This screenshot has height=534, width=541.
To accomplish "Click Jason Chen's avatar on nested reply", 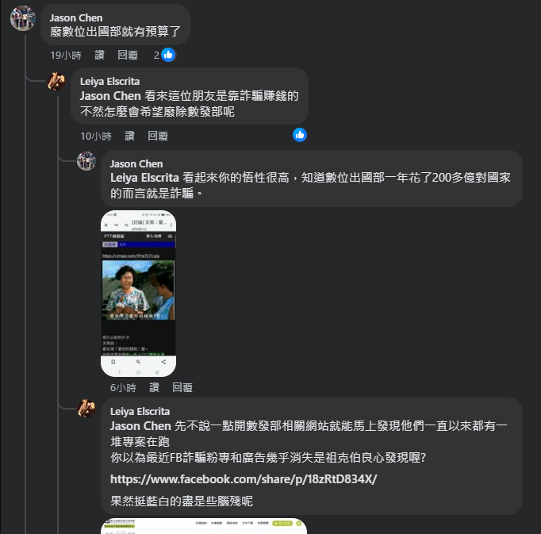I will [x=86, y=161].
